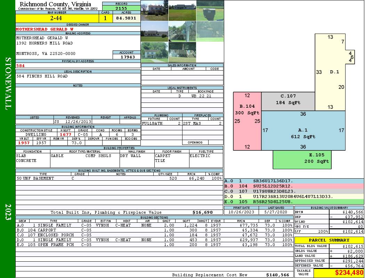This screenshot has height=278, width=365.
Task: Select the map number 2-44 field
Action: [x=57, y=18]
